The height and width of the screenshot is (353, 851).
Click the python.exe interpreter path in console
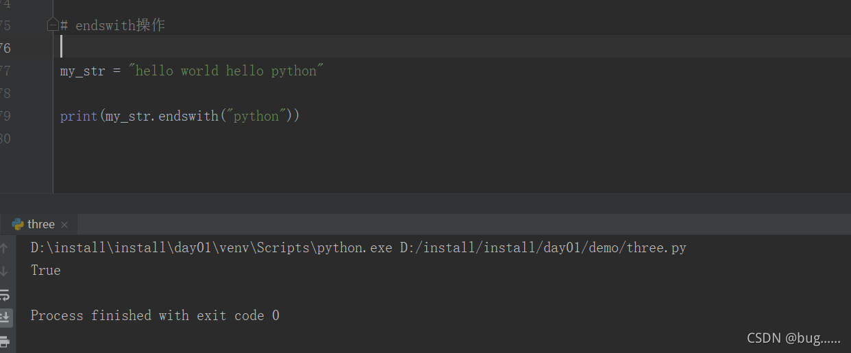click(212, 247)
